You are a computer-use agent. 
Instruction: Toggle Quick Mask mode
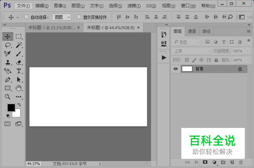click(7, 124)
